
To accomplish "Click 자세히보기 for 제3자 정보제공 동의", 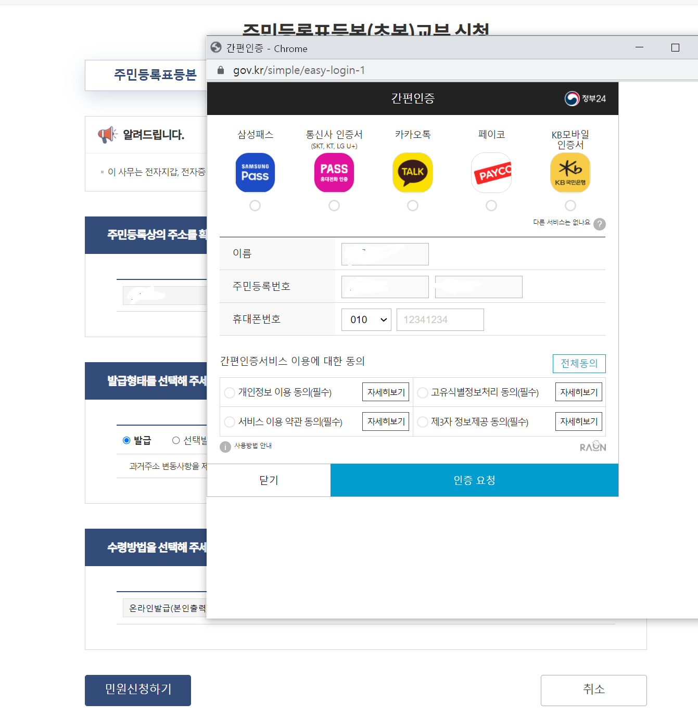I will point(579,421).
